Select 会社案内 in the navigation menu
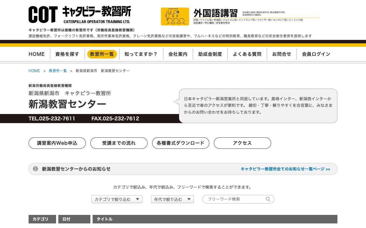 click(178, 54)
